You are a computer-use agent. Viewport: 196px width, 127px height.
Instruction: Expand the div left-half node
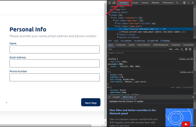[116, 23]
